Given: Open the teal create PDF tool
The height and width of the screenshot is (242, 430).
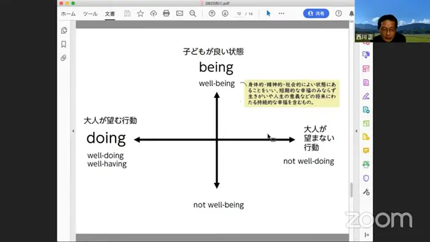Looking at the screenshot, I should (x=366, y=110).
